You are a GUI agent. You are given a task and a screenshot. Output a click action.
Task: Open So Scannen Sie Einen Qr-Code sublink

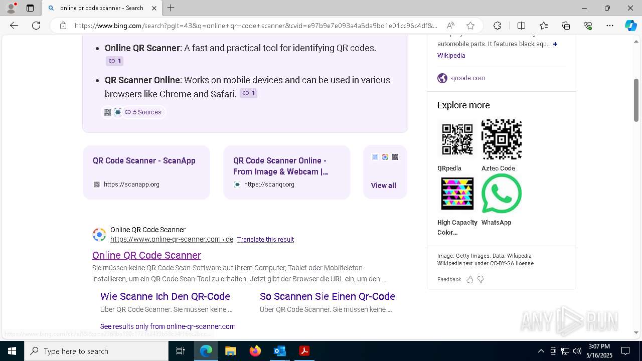328,296
